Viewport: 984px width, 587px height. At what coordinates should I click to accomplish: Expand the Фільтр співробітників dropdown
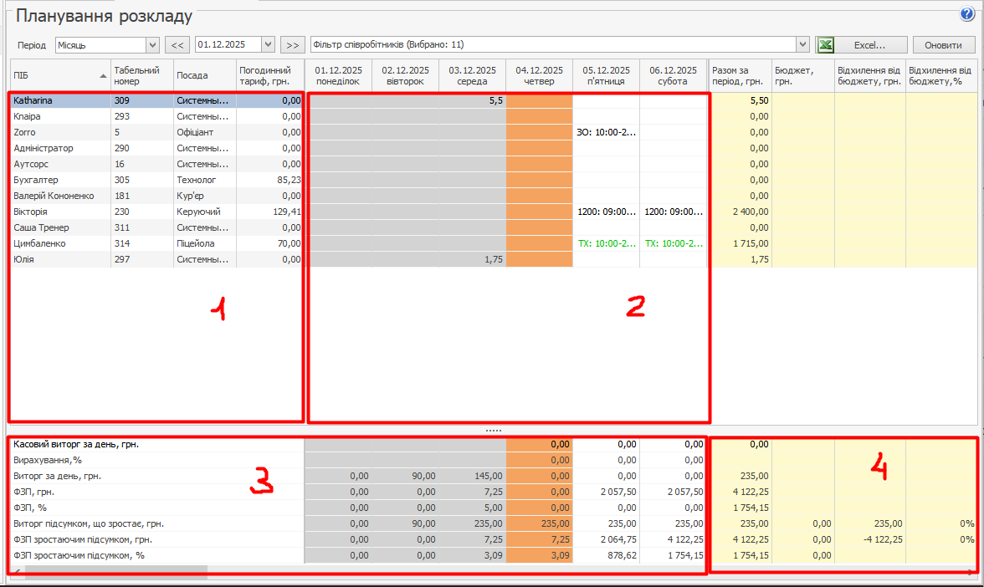[802, 45]
